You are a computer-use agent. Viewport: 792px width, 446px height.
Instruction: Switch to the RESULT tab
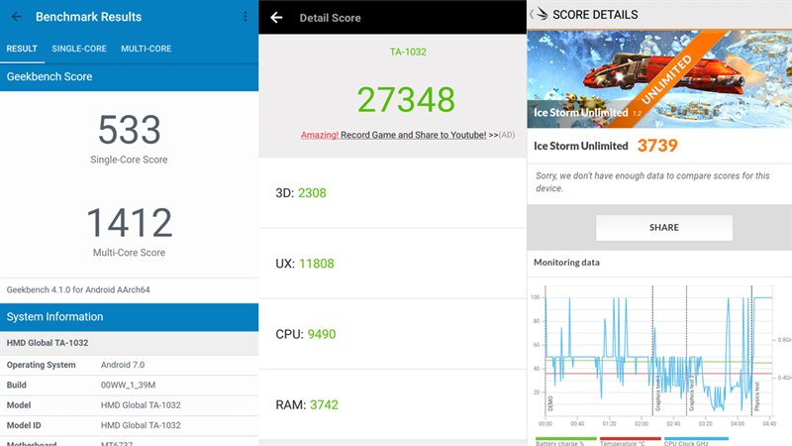click(22, 49)
